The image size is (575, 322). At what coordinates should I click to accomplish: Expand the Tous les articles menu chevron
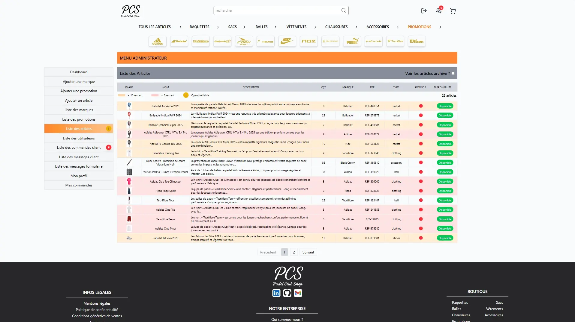click(x=180, y=27)
